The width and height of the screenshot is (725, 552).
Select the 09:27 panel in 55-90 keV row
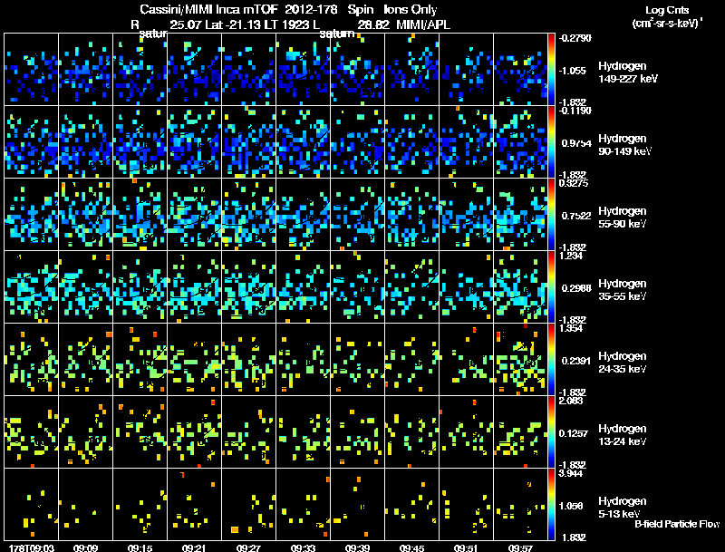pos(248,215)
